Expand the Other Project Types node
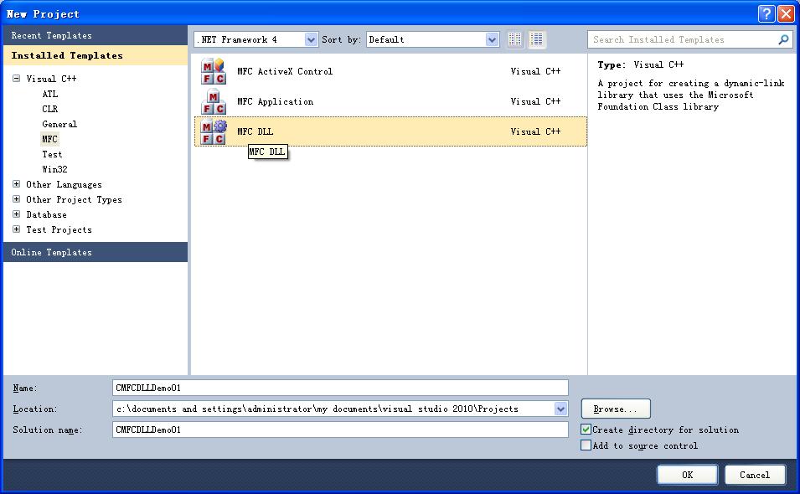Screen dimensions: 800x494 point(16,199)
